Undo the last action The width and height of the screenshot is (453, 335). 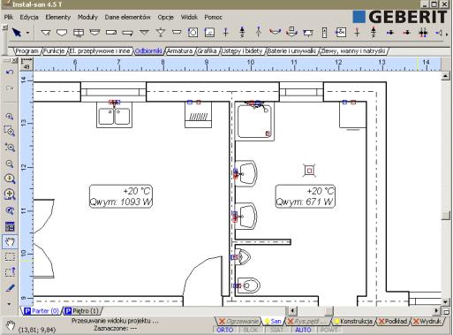(10, 72)
